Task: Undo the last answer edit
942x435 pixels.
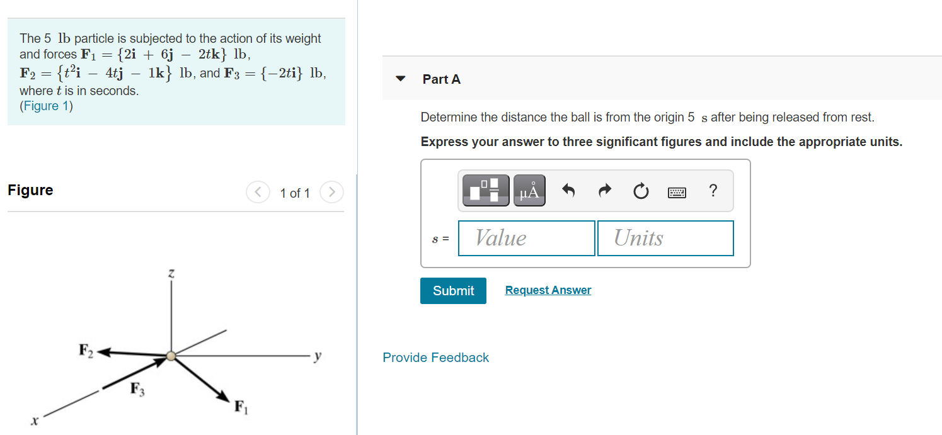Action: [x=568, y=190]
